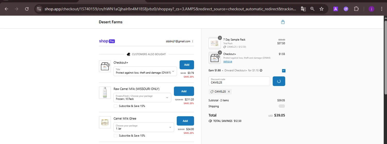Click the translate page icon
This screenshot has height=144, width=387.
click(x=303, y=9)
